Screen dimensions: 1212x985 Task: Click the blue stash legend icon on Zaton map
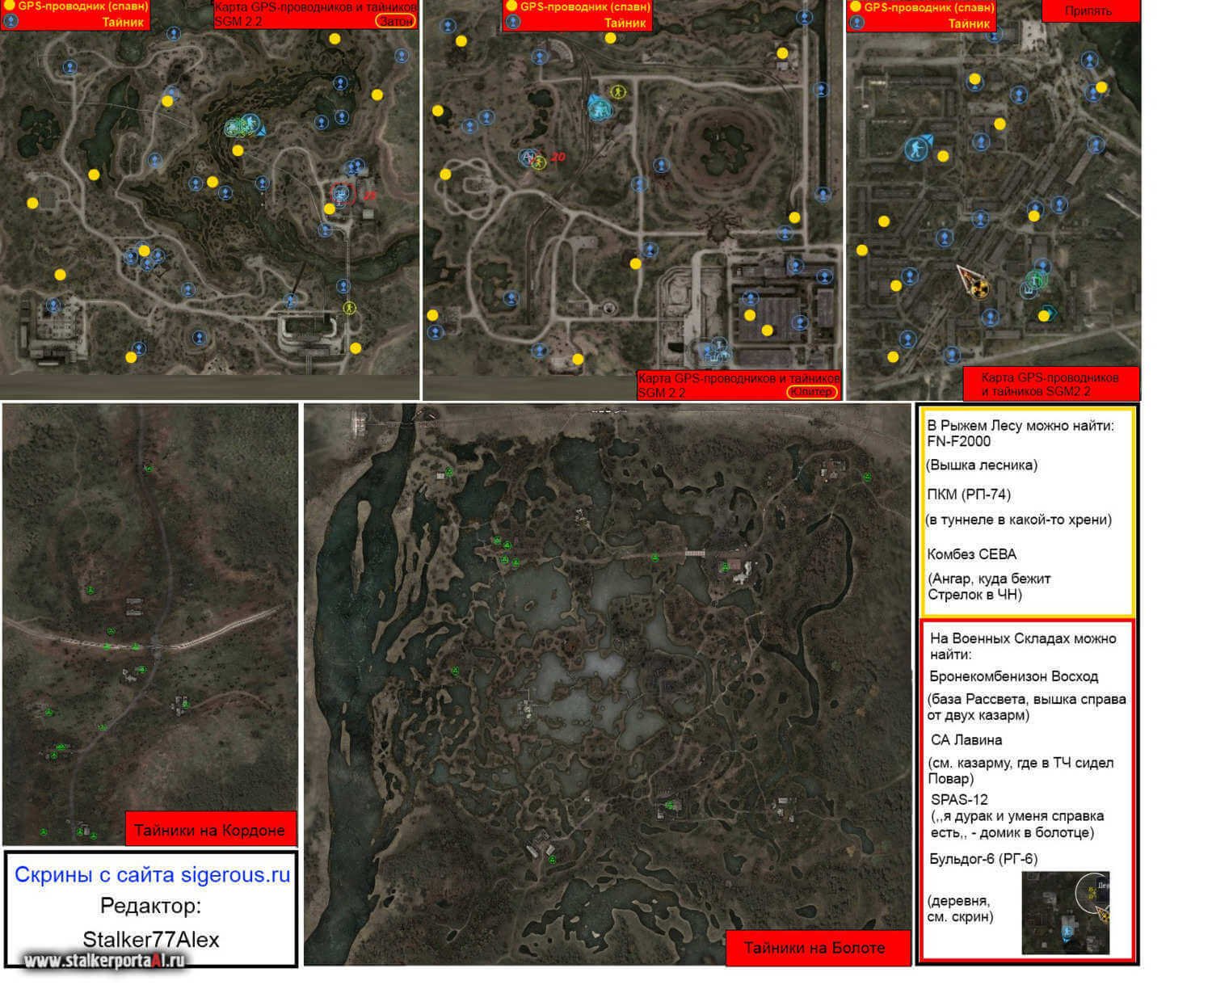[x=11, y=22]
